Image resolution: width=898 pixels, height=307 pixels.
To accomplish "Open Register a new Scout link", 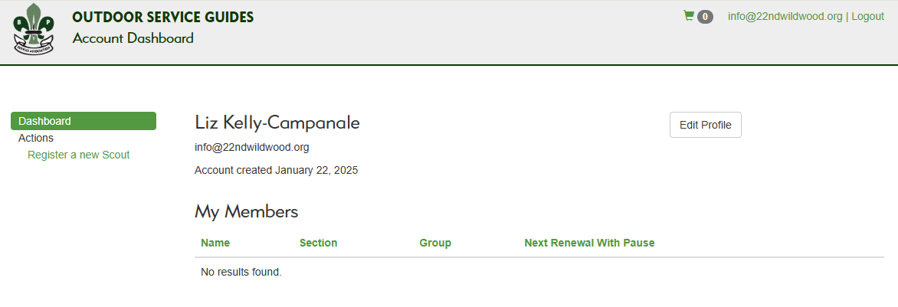I will tap(79, 155).
